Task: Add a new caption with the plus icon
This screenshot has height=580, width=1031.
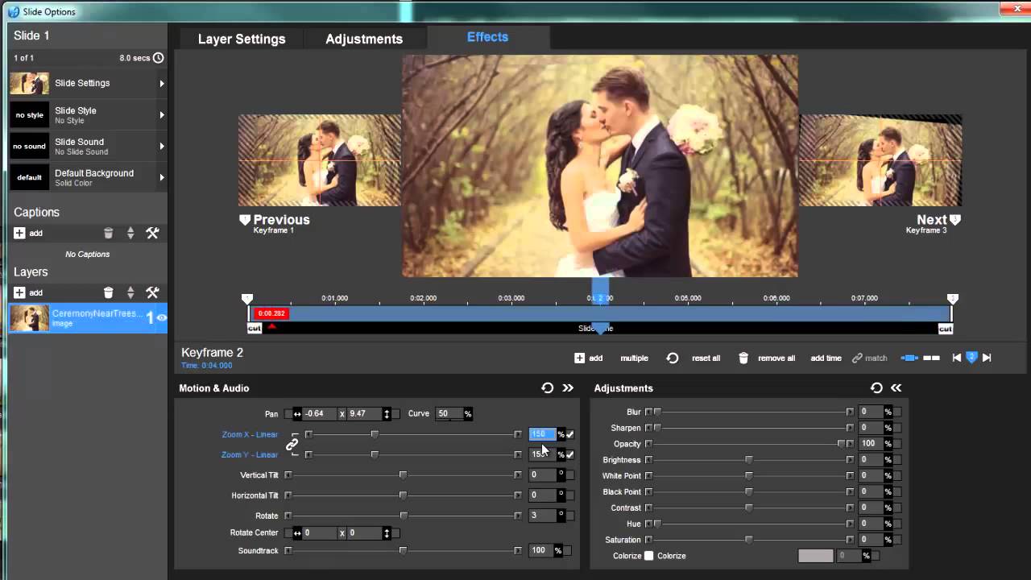Action: tap(19, 233)
